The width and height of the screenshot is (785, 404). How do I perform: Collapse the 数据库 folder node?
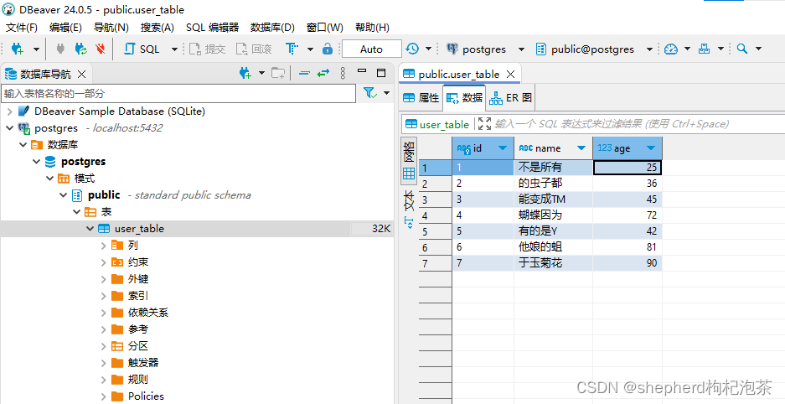coord(23,145)
